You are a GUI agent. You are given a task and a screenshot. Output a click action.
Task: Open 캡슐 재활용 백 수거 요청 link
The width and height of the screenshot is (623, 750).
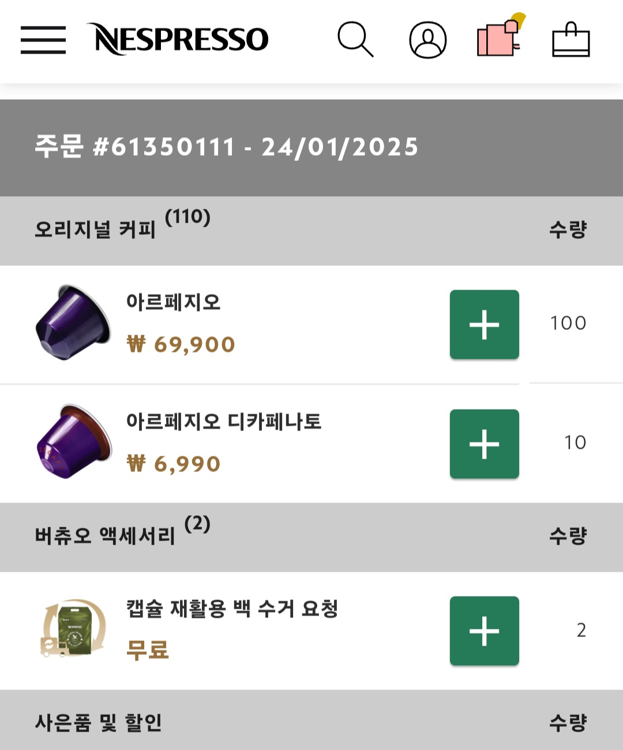pos(232,609)
